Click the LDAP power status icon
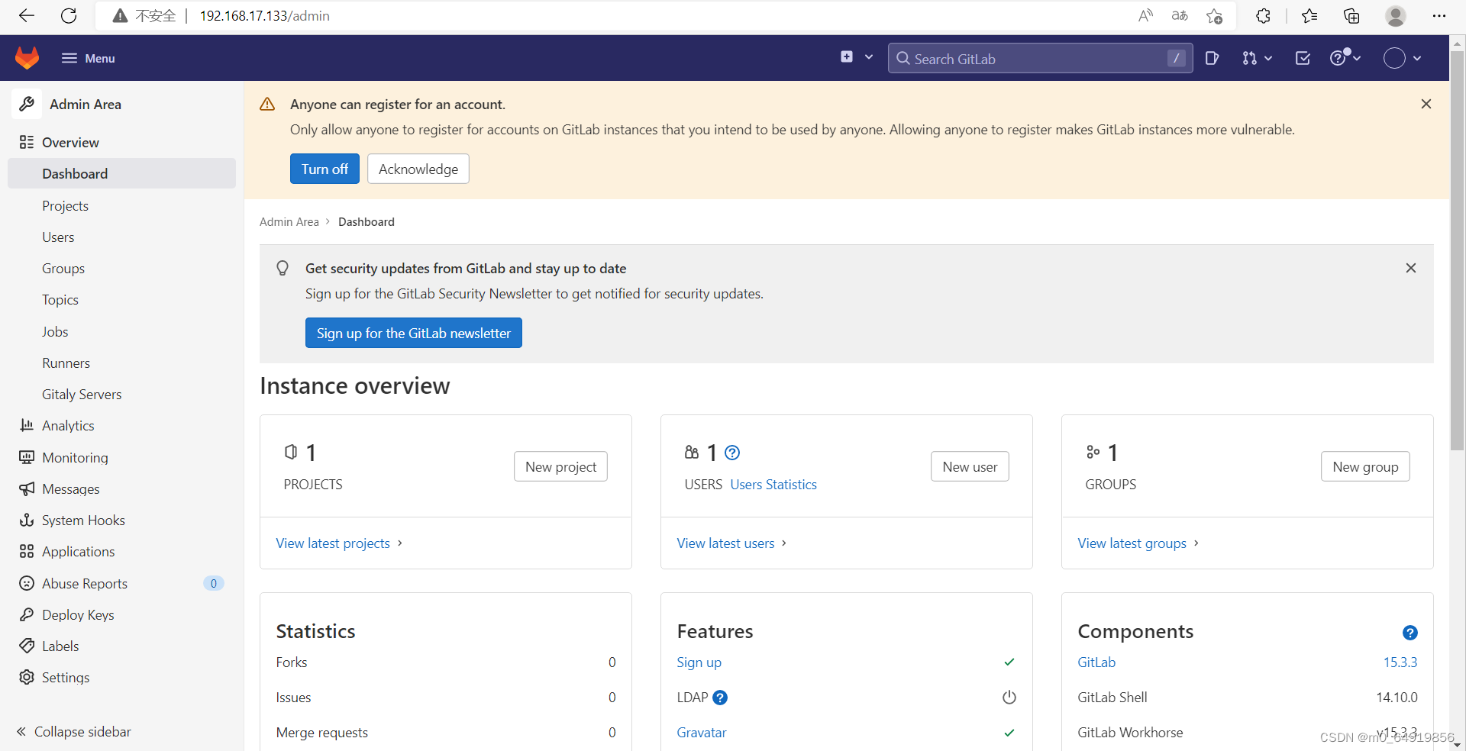 [1009, 697]
